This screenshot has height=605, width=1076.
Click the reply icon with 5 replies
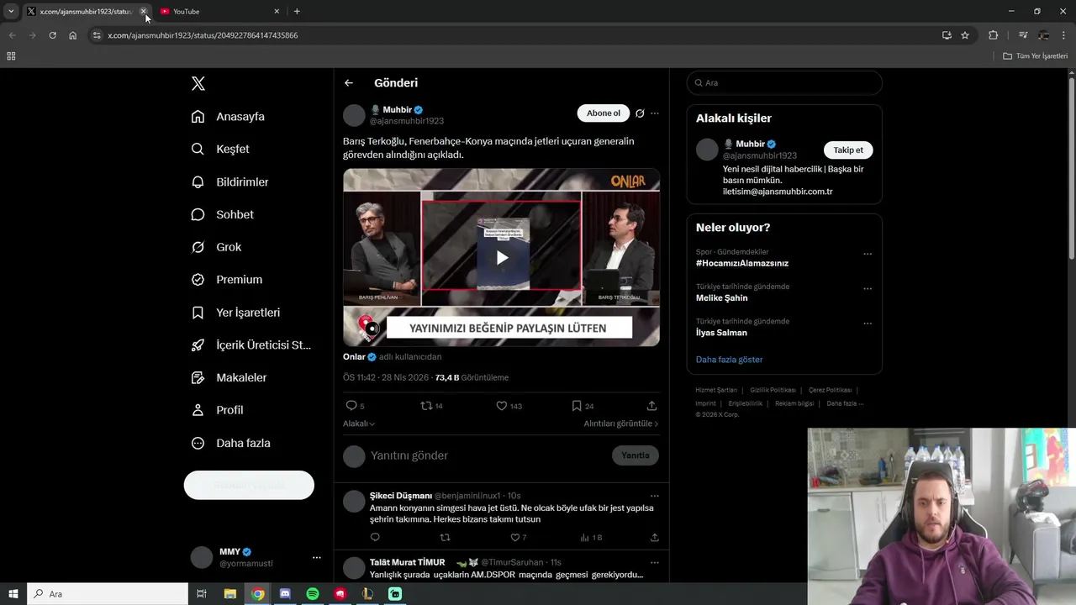pos(355,406)
